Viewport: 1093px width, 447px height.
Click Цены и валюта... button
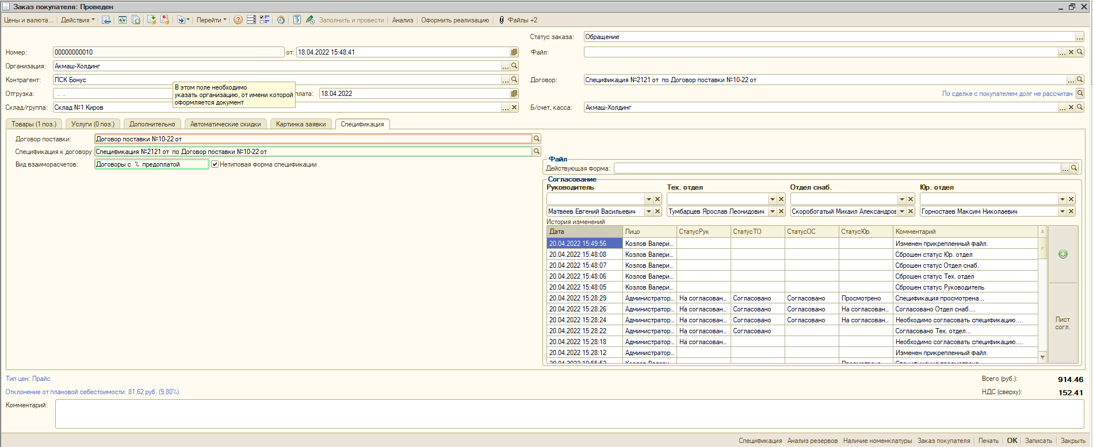click(x=29, y=20)
